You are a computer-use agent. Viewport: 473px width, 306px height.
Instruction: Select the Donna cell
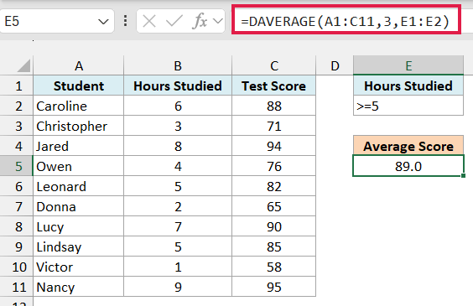[79, 207]
